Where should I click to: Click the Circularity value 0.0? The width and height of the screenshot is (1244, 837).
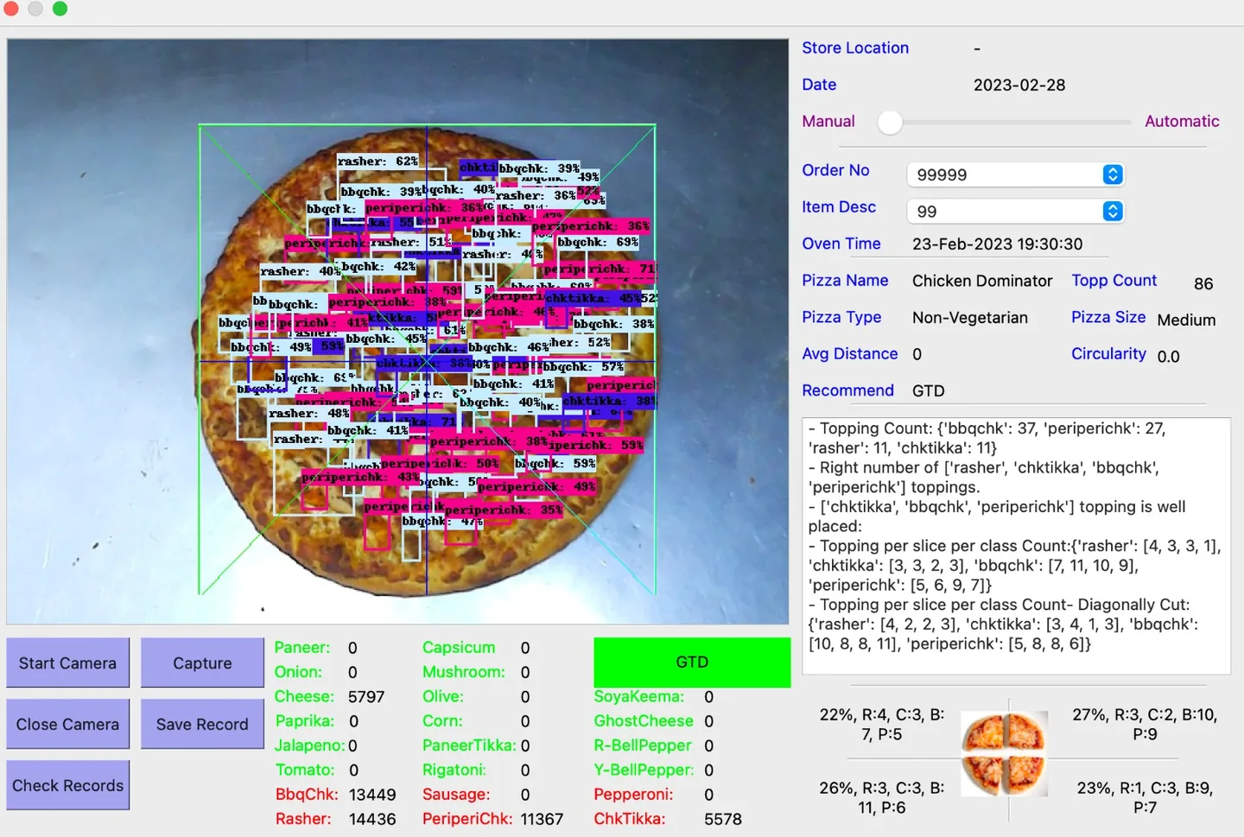[1168, 356]
